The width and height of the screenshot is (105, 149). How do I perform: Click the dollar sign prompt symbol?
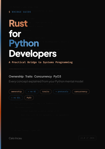pos(9,12)
